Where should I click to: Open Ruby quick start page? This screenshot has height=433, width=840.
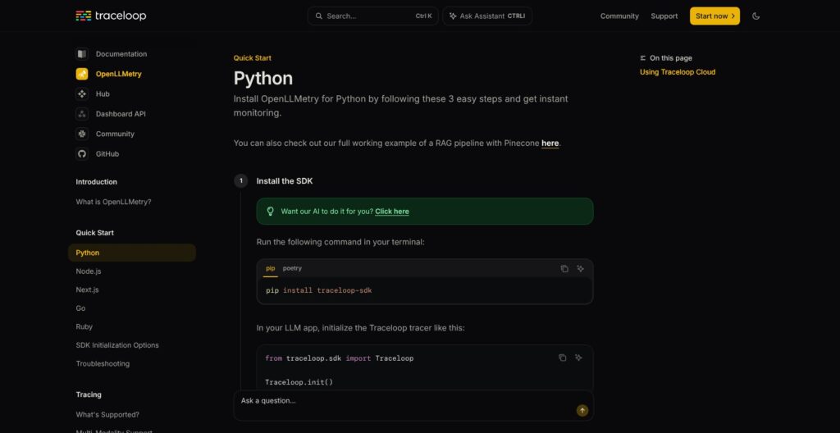pos(84,327)
